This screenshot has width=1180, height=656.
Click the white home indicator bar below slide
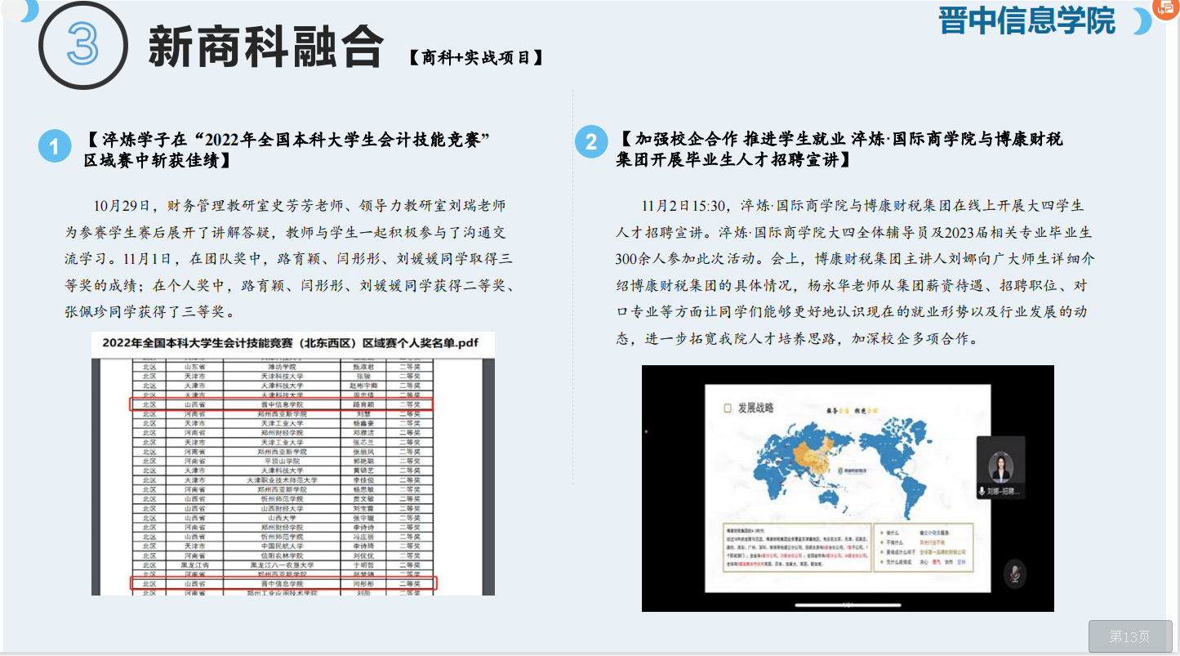point(848,605)
